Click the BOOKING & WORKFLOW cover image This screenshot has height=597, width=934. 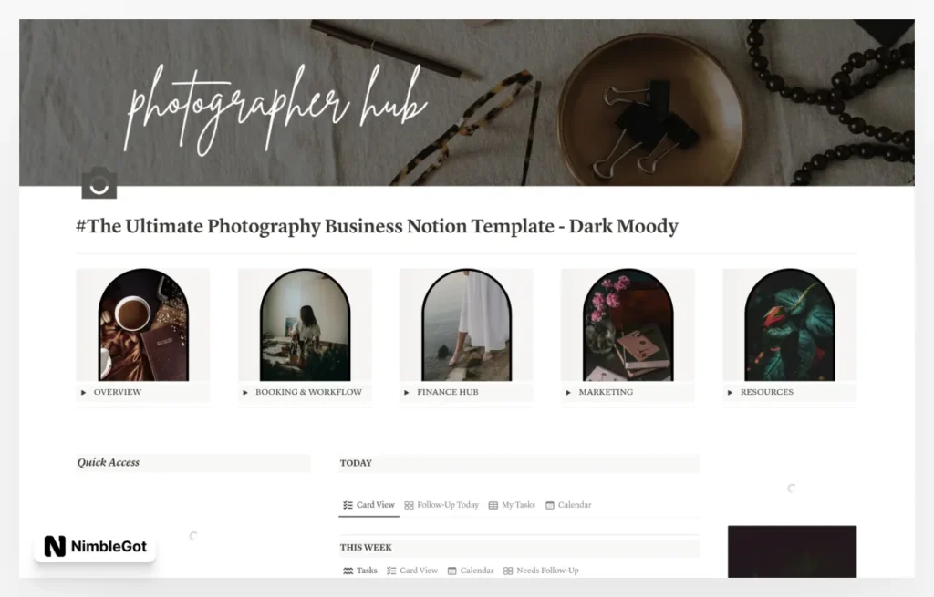coord(304,324)
